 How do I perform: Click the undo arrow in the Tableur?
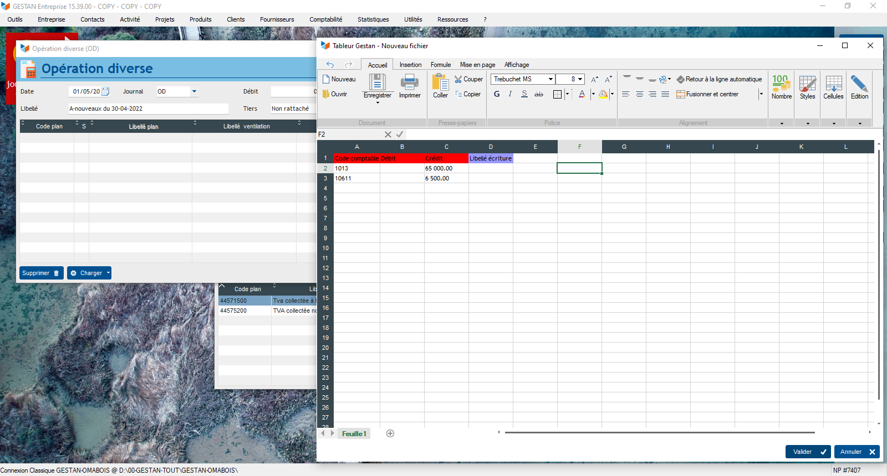[330, 65]
